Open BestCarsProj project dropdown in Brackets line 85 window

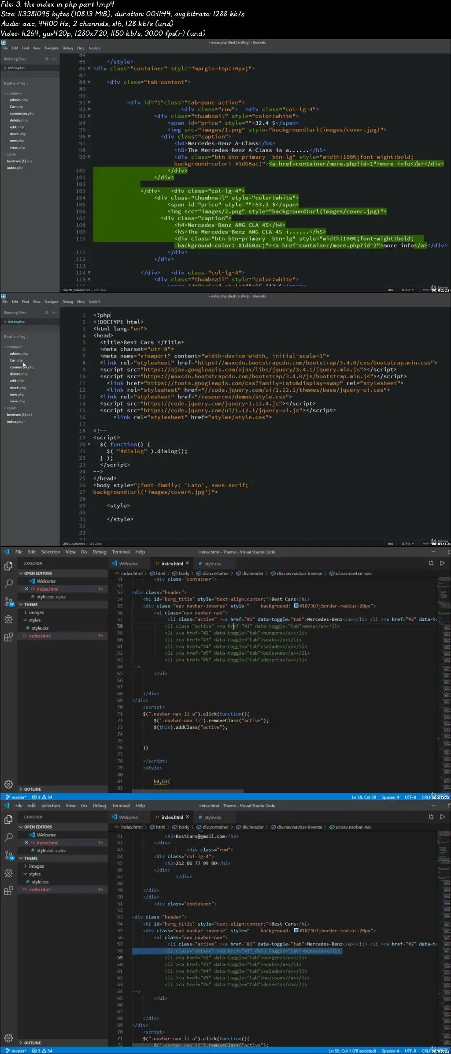tap(16, 83)
